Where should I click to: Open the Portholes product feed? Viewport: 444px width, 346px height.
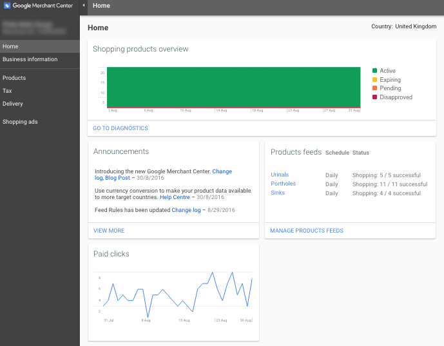(283, 184)
